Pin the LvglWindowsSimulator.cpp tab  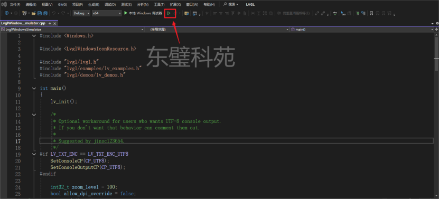coord(50,24)
